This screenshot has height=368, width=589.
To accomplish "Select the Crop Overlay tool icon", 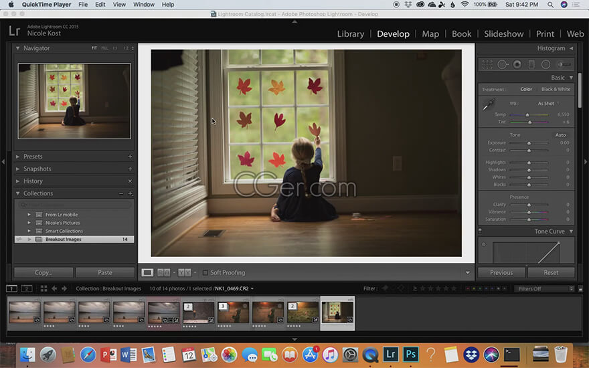I will coord(487,65).
